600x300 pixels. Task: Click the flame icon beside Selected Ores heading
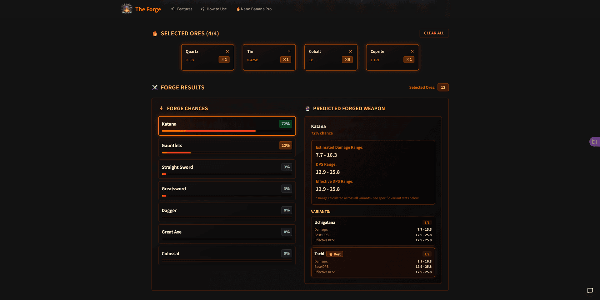click(x=155, y=33)
